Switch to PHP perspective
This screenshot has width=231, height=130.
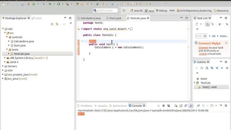172,10
